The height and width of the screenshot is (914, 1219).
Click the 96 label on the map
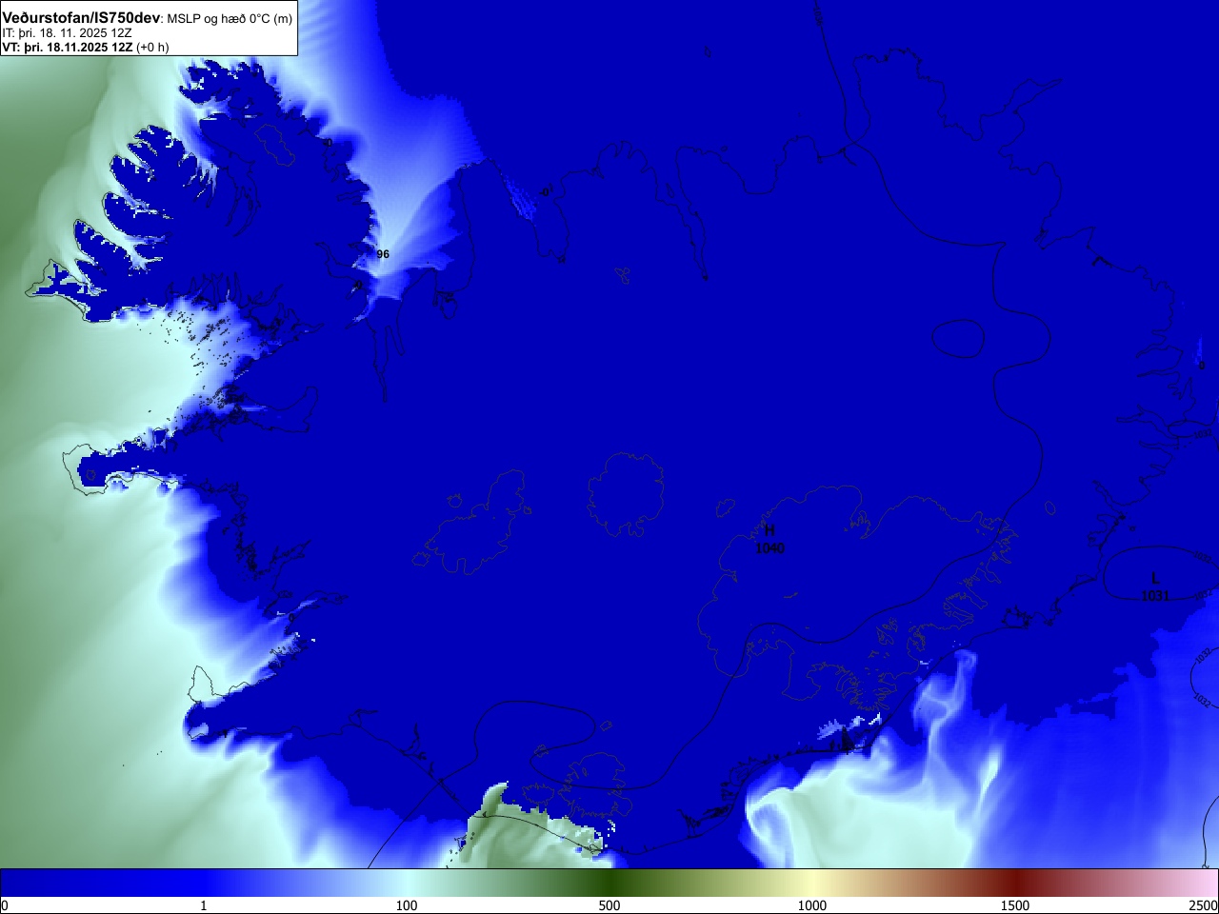(x=383, y=254)
